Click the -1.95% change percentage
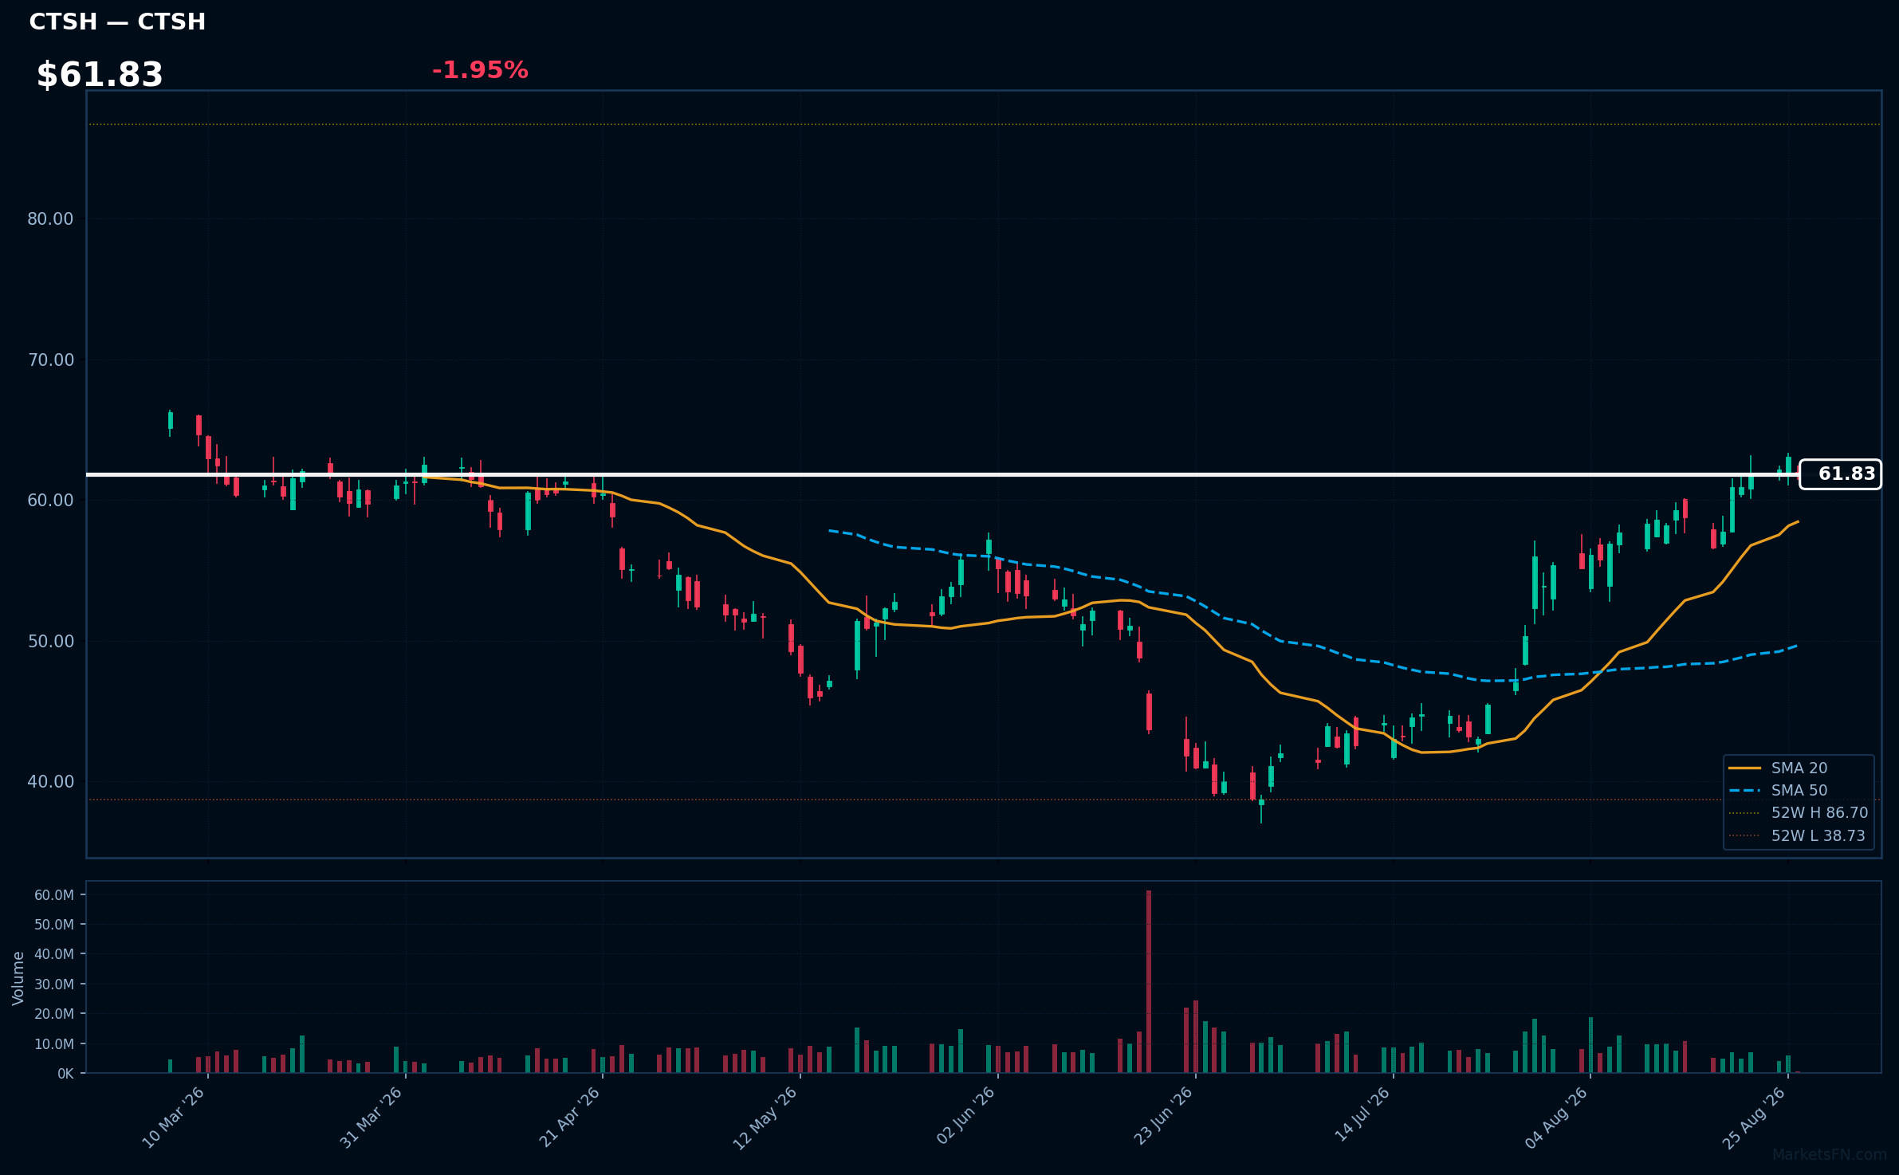 [480, 70]
